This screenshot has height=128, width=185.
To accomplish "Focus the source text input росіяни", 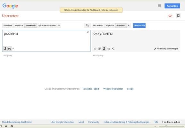I will click(46, 41).
